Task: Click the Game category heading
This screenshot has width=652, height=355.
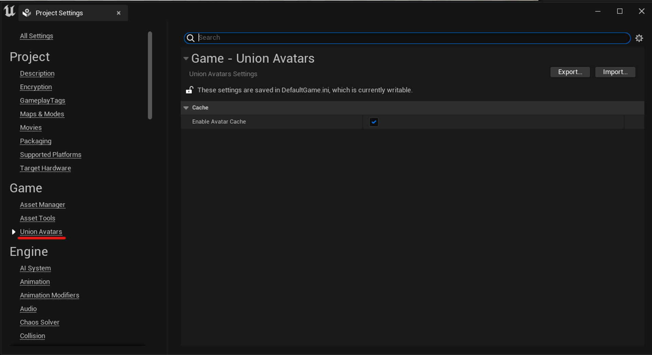Action: click(26, 188)
